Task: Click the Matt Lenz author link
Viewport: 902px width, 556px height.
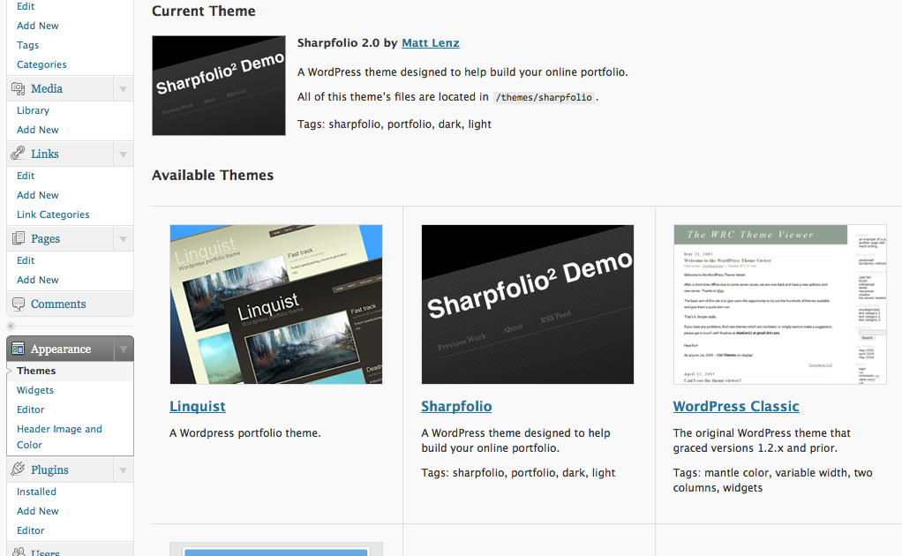Action: pos(431,42)
